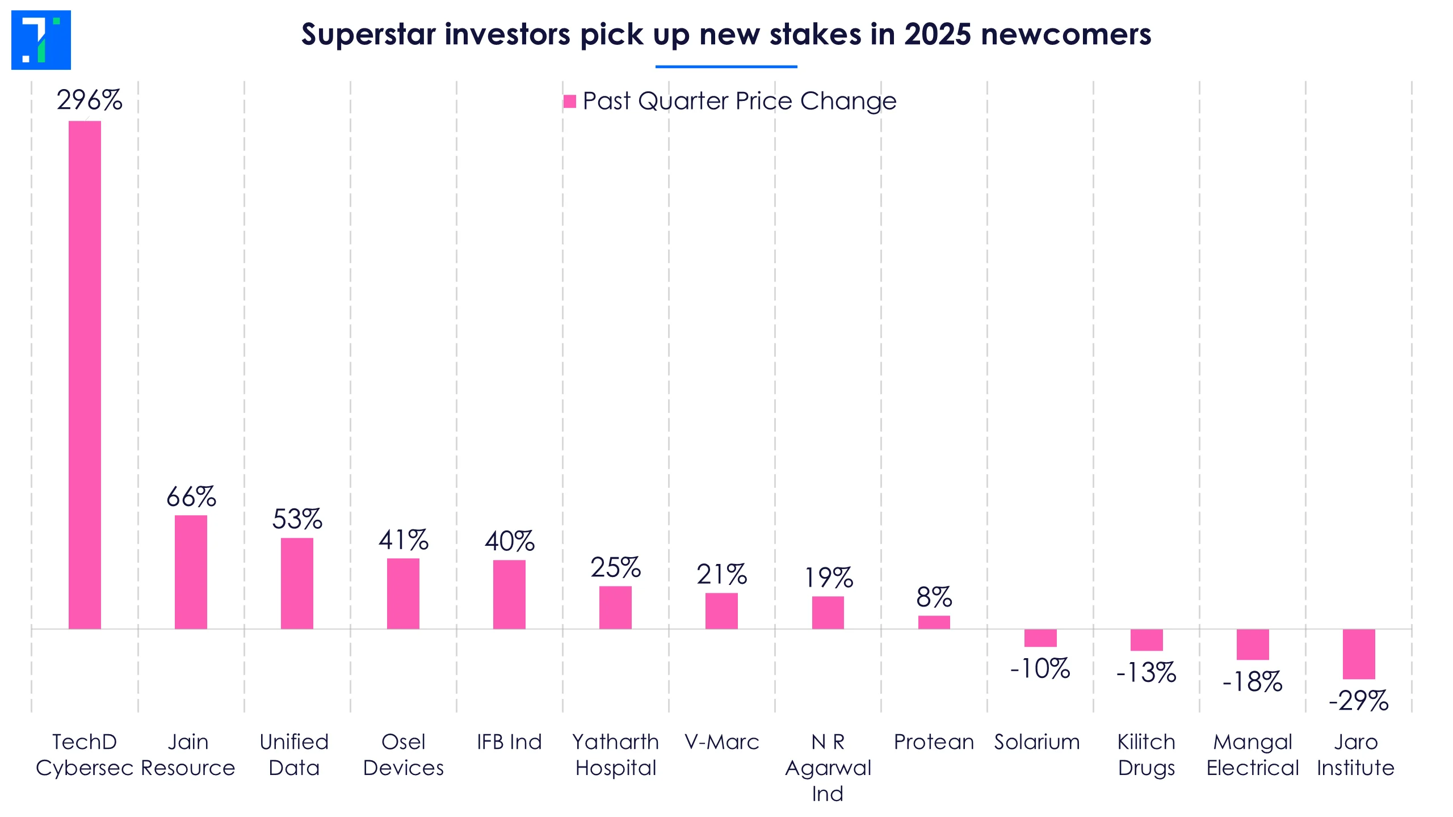Select the Osel Devices bar
The height and width of the screenshot is (817, 1453).
click(403, 593)
